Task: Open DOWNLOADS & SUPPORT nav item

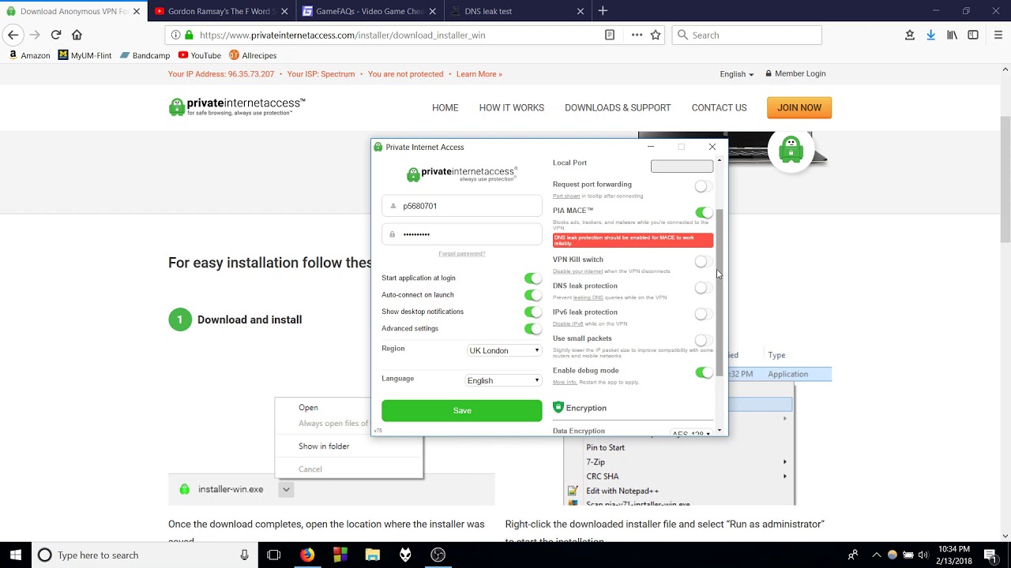Action: tap(618, 108)
